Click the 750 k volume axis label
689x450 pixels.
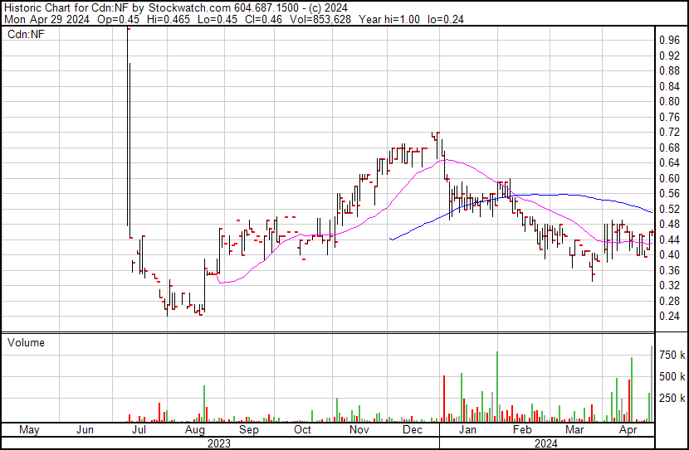pos(672,355)
